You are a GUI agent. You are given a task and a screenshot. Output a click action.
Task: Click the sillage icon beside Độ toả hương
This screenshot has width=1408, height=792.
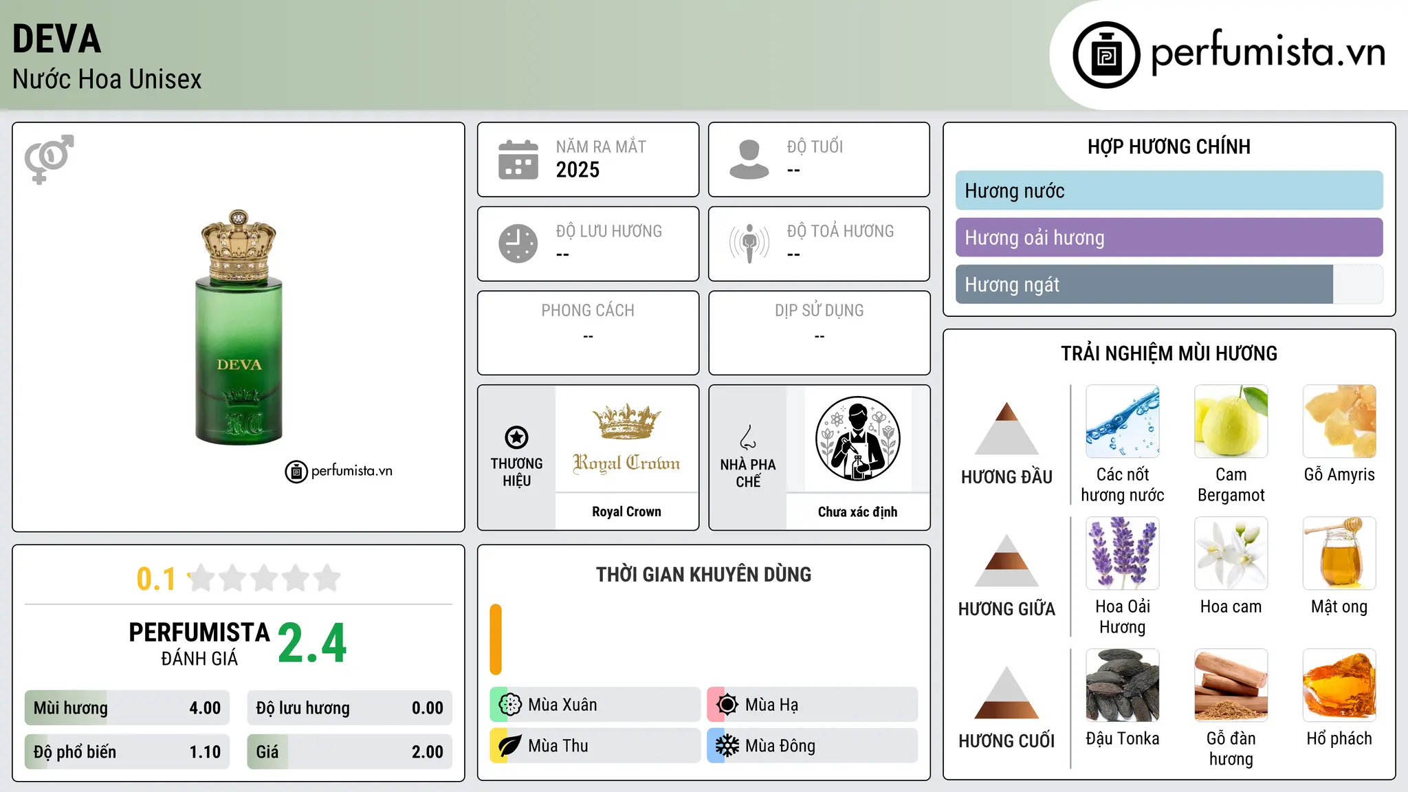tap(749, 243)
